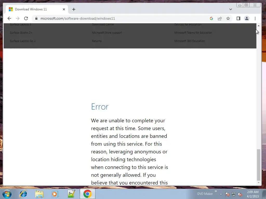The image size is (266, 199).
Task: Open Chrome side panel
Action: 238,18
